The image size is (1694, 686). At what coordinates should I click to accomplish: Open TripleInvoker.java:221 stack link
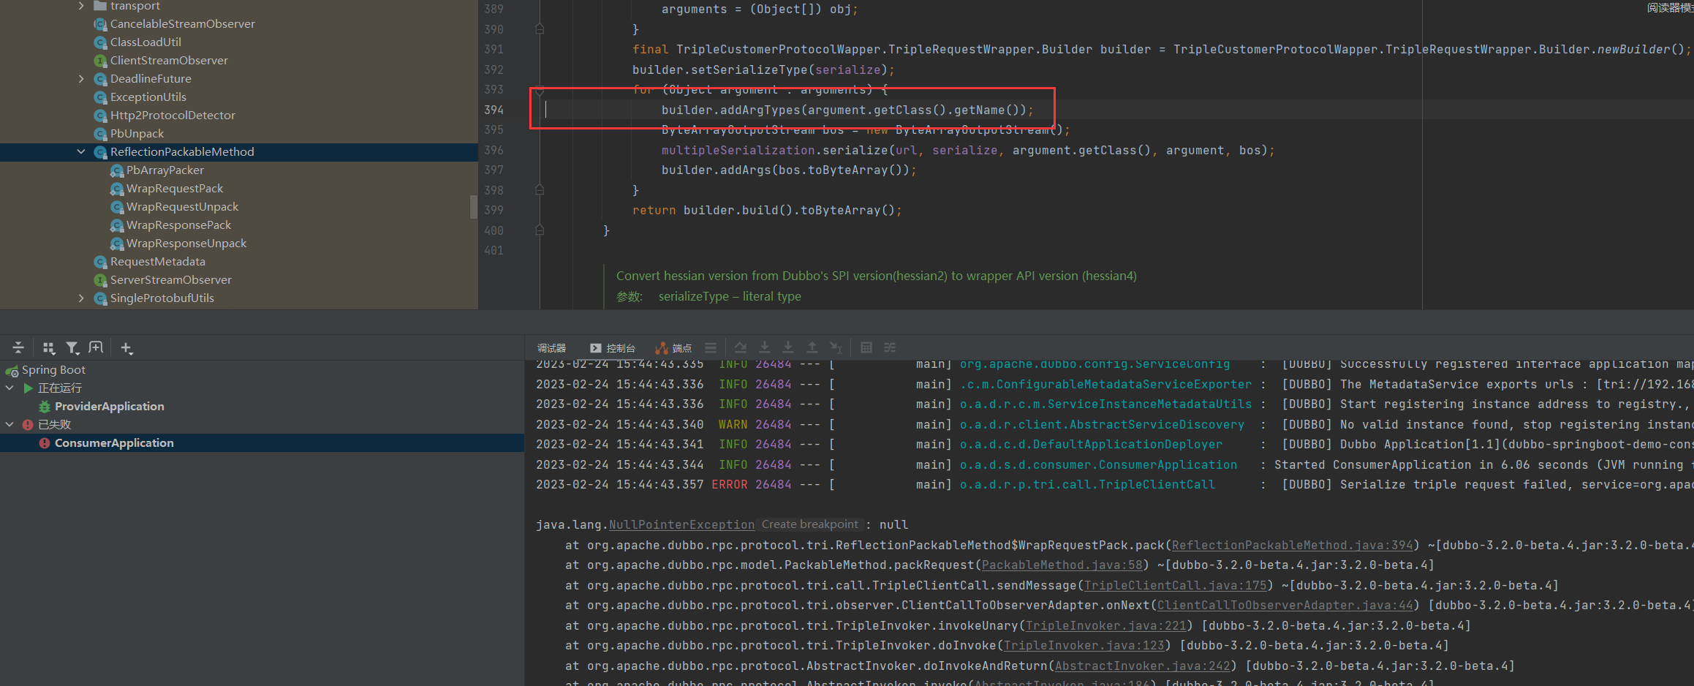[x=1105, y=626]
